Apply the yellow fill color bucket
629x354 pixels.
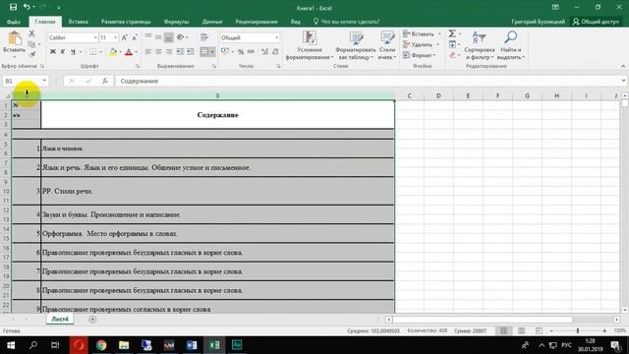[113, 51]
